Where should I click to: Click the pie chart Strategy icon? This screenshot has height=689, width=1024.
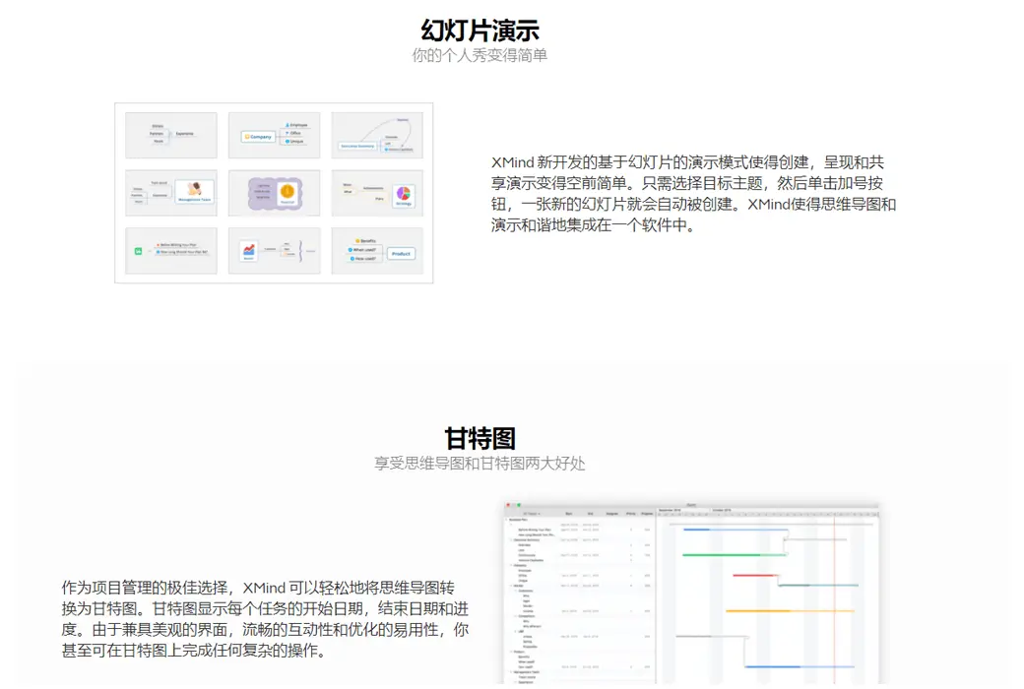point(404,194)
